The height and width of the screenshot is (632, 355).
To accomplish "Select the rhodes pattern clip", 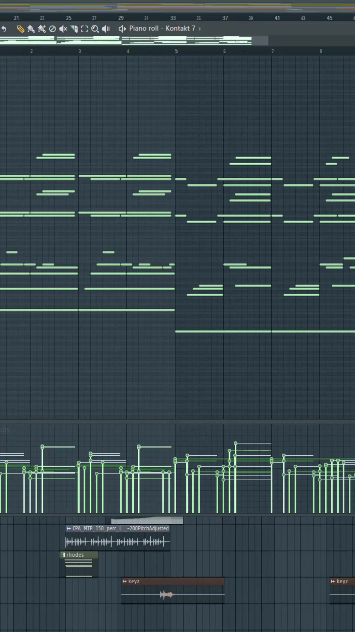I will (79, 564).
